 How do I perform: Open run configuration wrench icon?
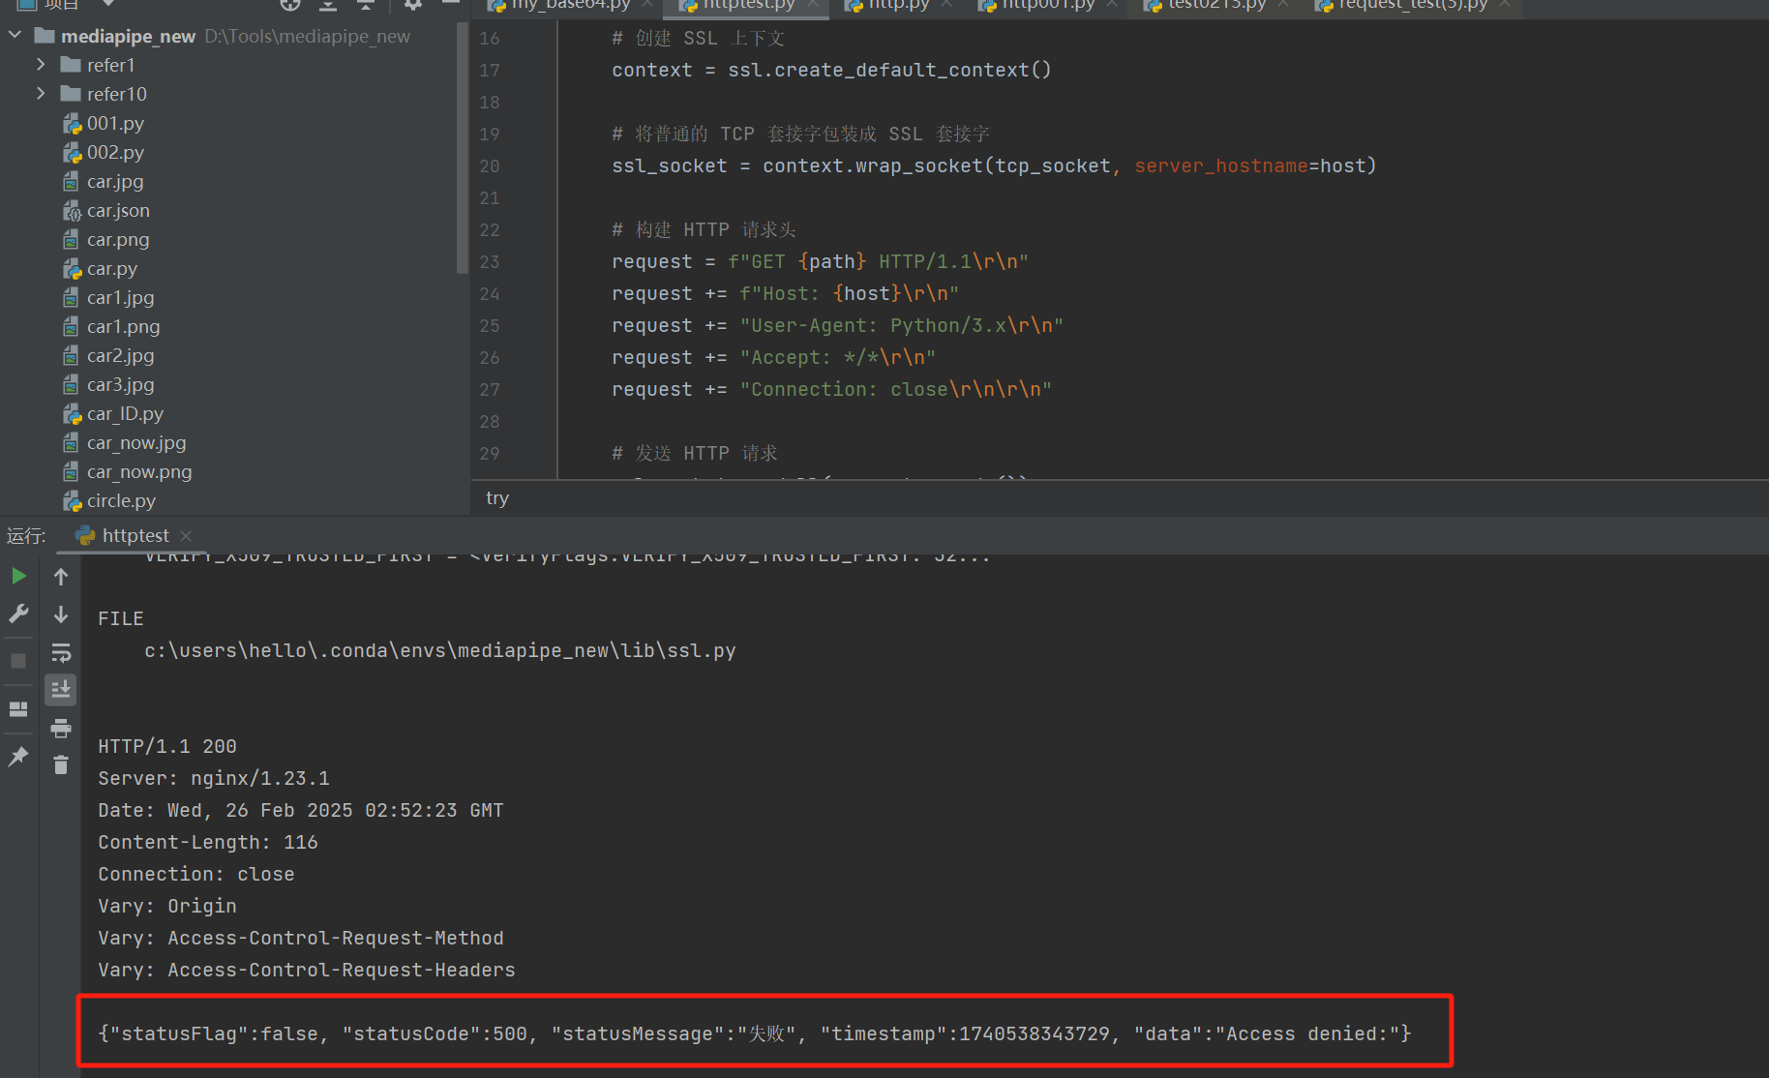(x=18, y=614)
